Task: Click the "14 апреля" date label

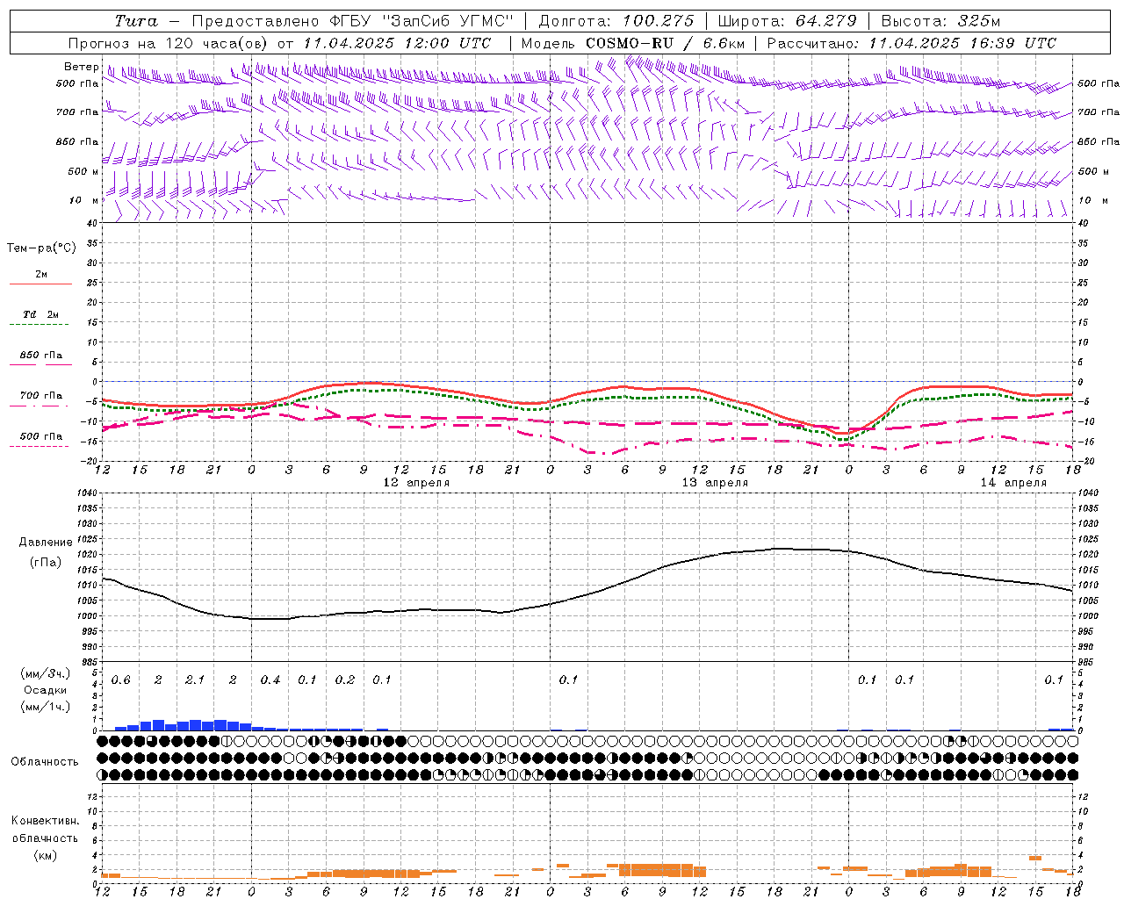Action: (x=1013, y=483)
